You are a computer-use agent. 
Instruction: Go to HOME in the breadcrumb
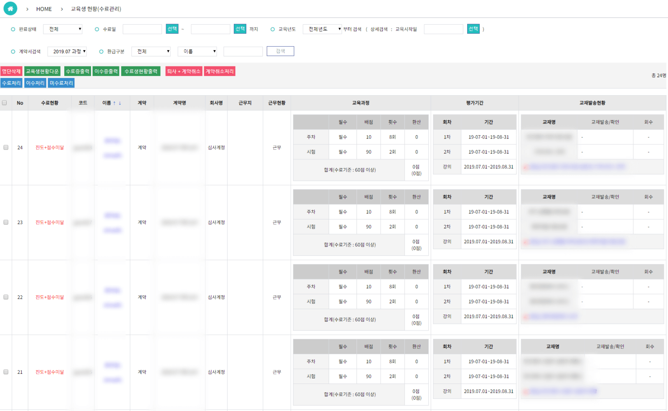pos(44,9)
